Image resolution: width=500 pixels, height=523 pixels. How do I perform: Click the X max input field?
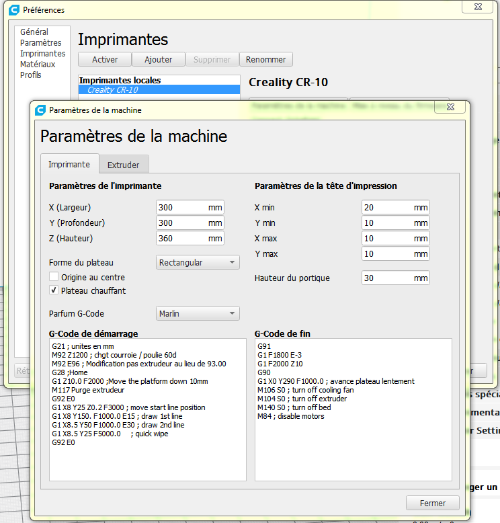tap(396, 238)
